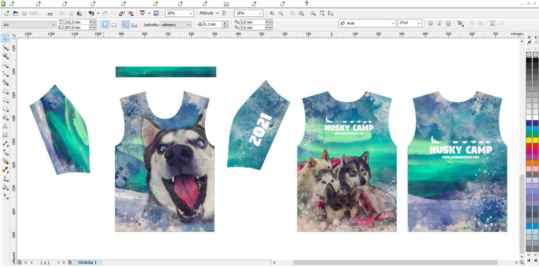
Task: Select the Interactive Fill tool
Action: (5, 196)
